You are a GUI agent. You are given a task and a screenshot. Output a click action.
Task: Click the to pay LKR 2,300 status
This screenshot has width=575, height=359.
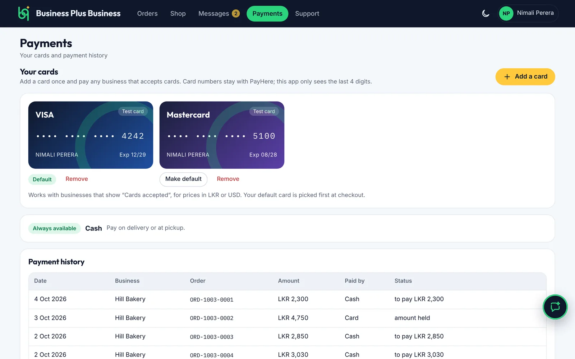coord(419,299)
